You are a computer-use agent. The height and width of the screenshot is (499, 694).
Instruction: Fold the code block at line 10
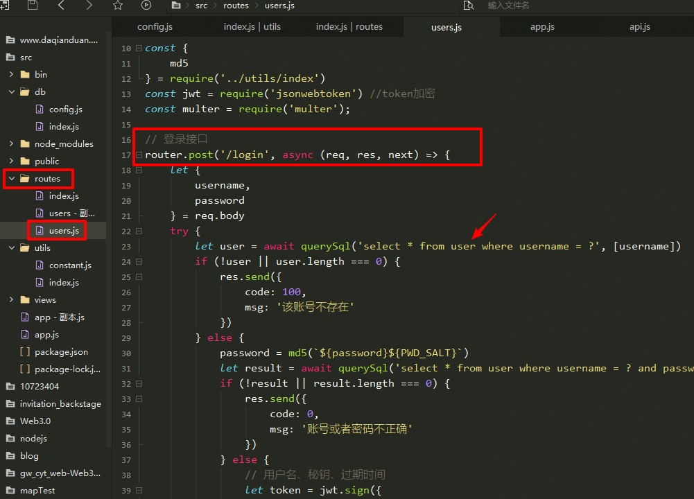[139, 49]
